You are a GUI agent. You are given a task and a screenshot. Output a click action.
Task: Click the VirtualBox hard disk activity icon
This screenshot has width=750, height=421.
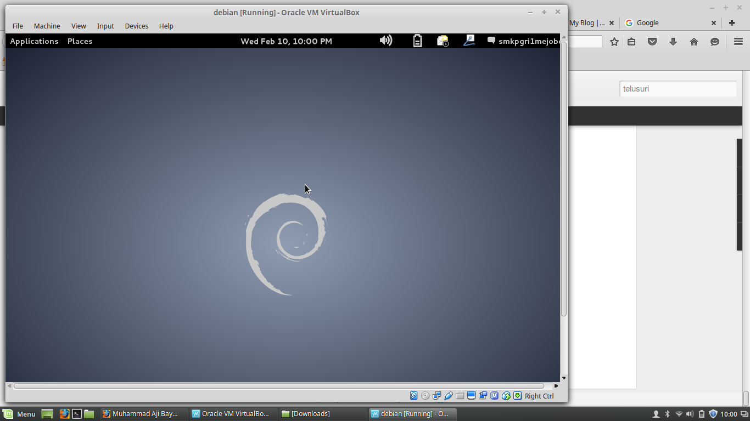tap(413, 396)
